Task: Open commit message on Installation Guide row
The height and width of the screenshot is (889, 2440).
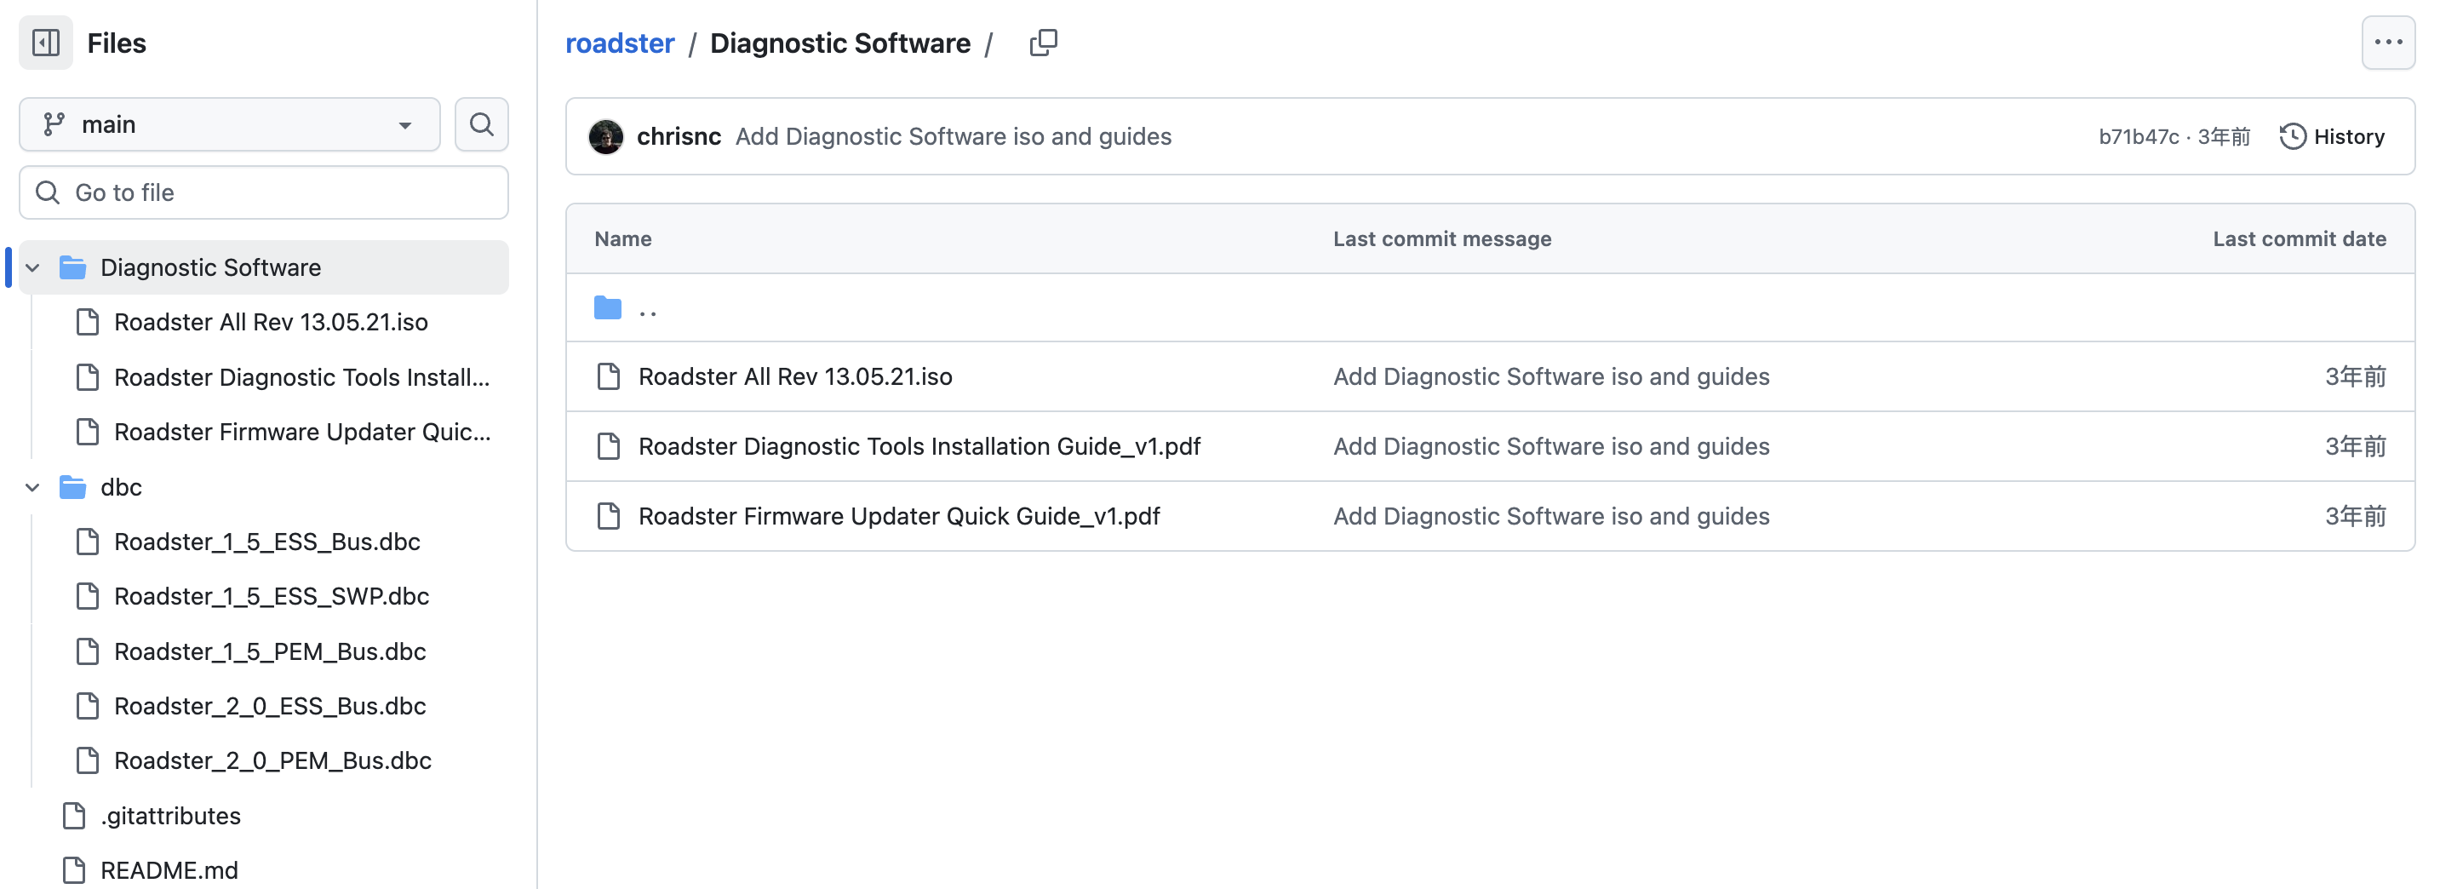Action: point(1551,446)
